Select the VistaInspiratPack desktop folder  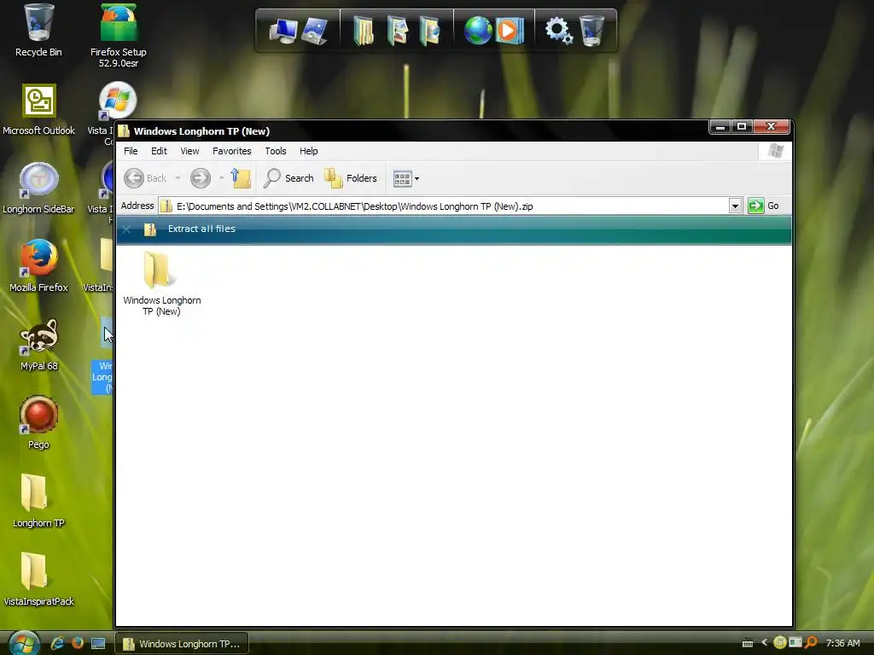[x=38, y=579]
